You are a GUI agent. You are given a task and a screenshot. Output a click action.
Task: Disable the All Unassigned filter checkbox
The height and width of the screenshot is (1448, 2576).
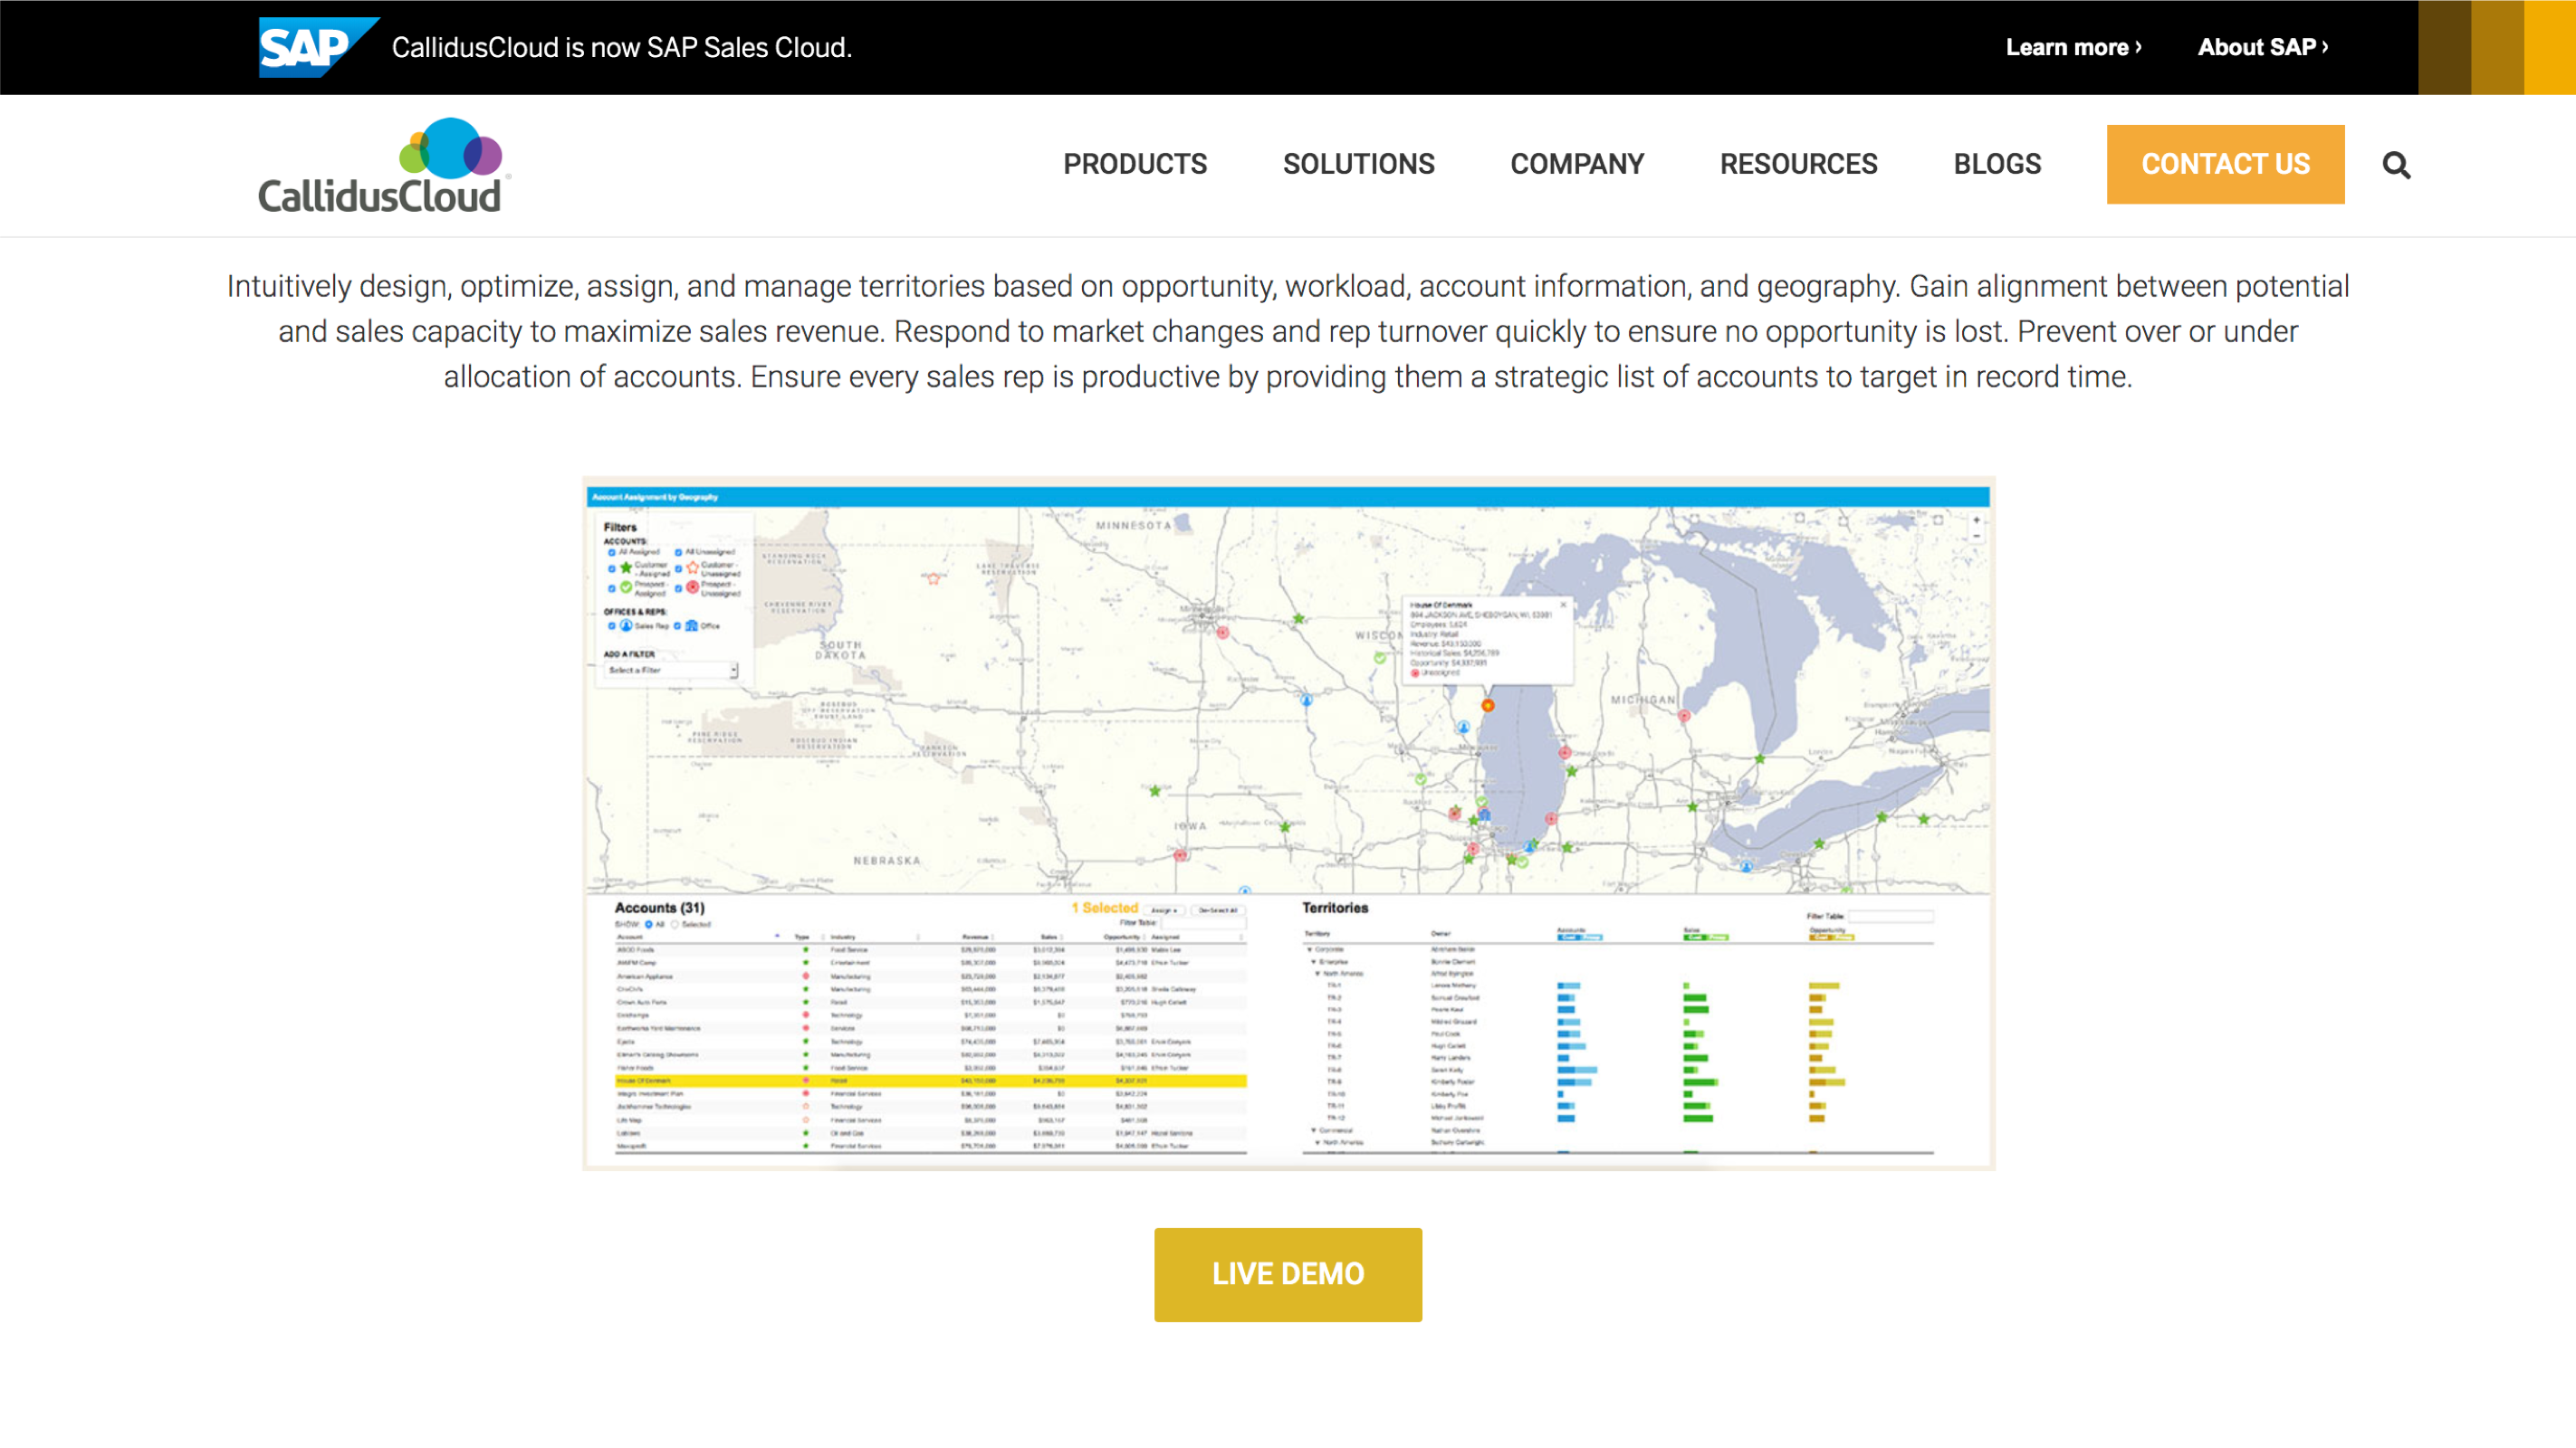pyautogui.click(x=678, y=553)
